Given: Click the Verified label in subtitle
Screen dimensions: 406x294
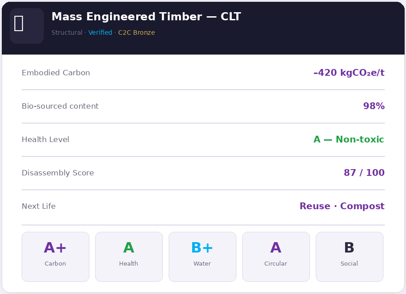Looking at the screenshot, I should tap(100, 32).
